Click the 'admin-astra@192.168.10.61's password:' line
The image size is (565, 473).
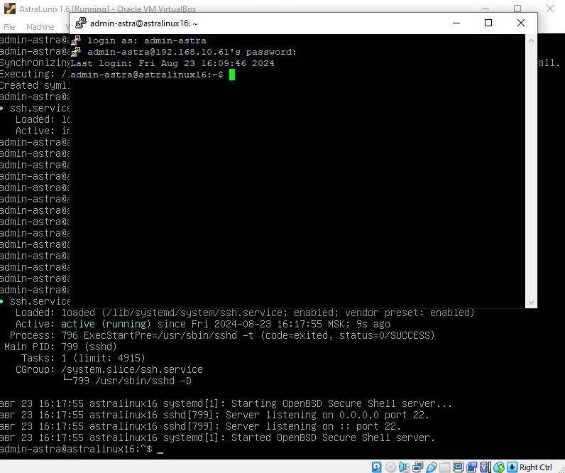[192, 52]
